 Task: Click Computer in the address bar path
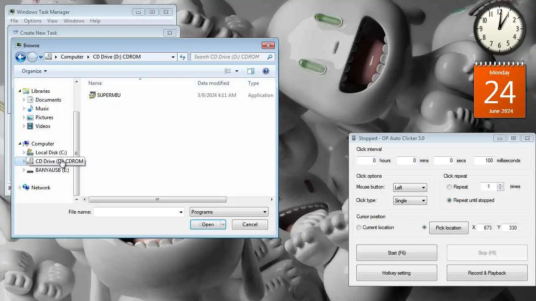click(x=72, y=57)
